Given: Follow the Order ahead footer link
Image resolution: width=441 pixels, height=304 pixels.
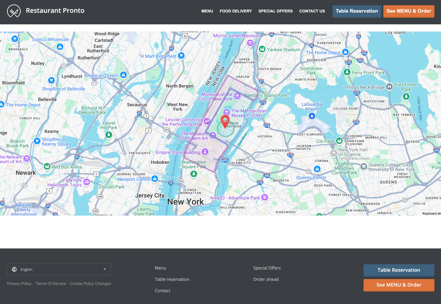Looking at the screenshot, I should point(266,279).
